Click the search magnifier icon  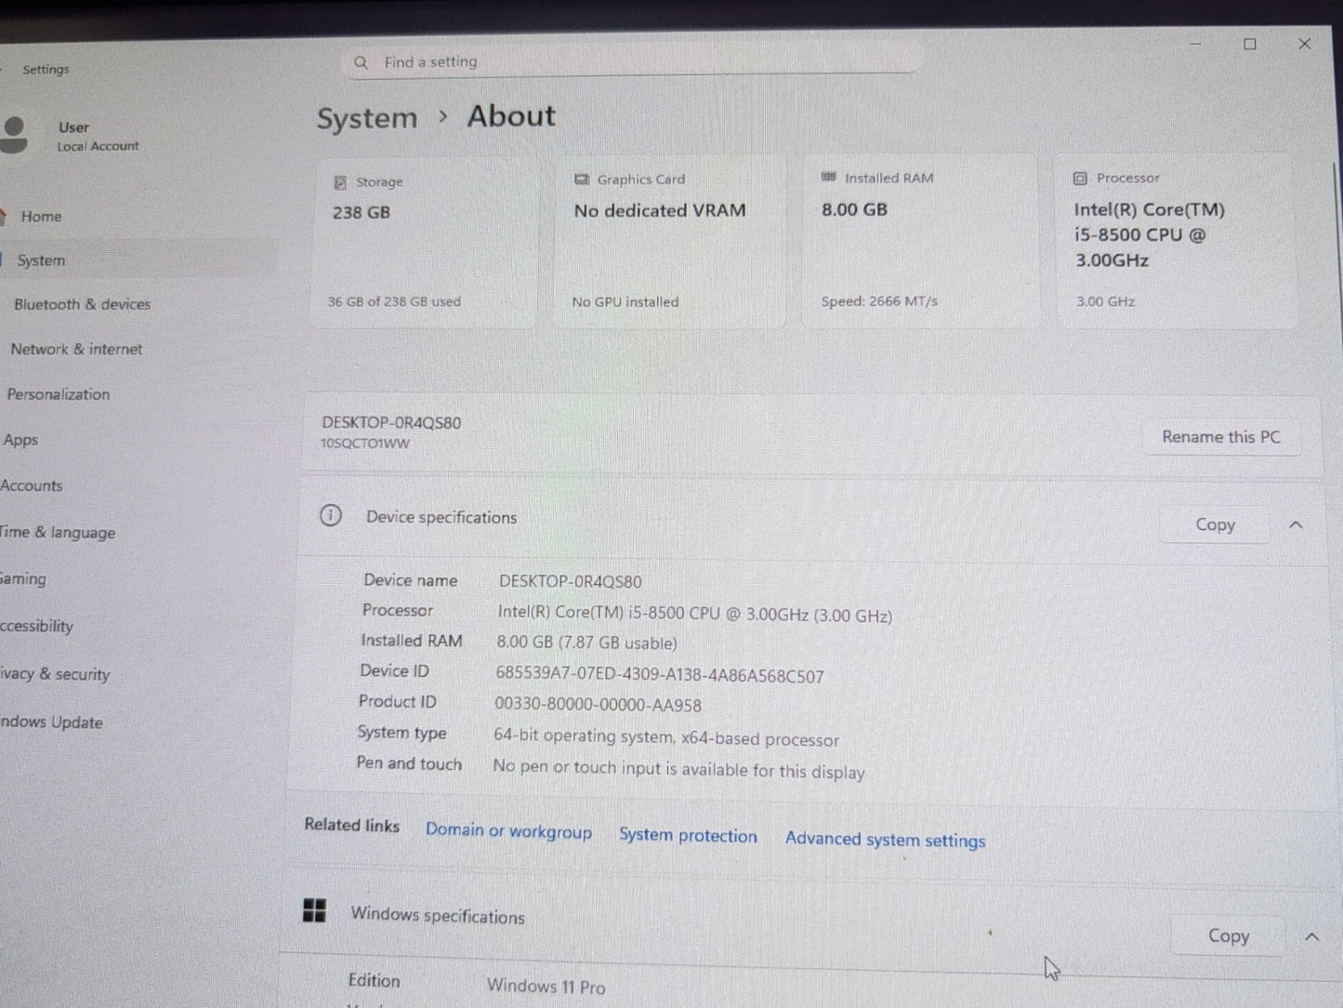pyautogui.click(x=361, y=62)
